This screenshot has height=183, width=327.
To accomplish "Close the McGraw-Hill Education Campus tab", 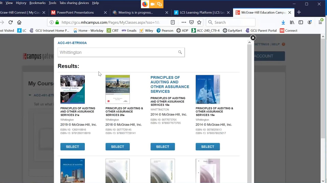I will pos(289,12).
